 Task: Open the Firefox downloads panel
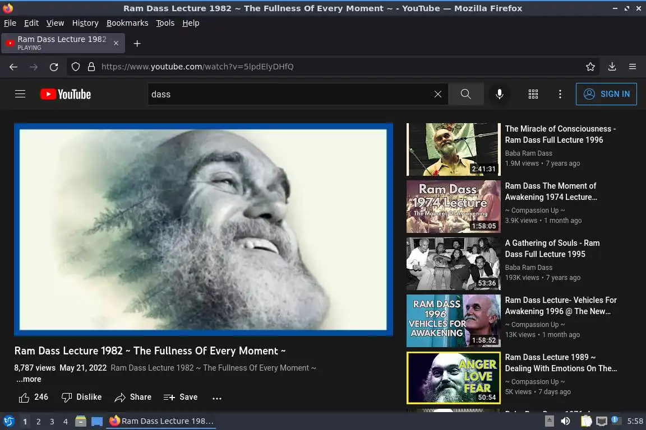click(x=612, y=67)
